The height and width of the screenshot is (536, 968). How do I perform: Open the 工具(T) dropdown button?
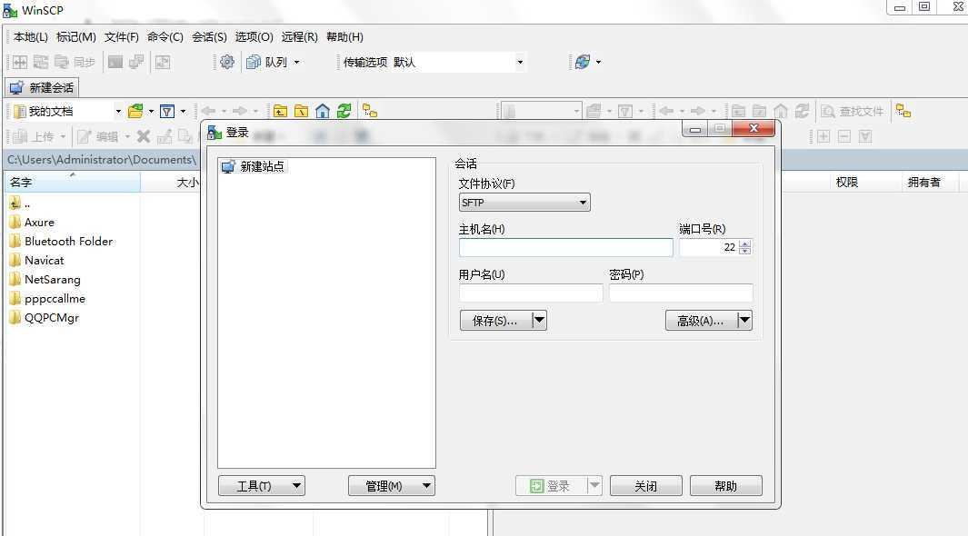[262, 486]
